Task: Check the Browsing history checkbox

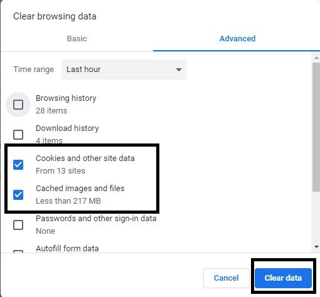Action: 18,105
